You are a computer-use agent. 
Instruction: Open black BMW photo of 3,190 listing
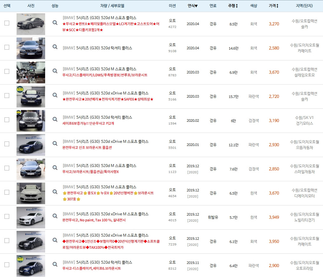tap(31, 121)
